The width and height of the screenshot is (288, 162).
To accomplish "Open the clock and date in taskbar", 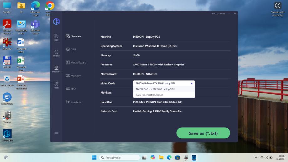I will click(280, 157).
